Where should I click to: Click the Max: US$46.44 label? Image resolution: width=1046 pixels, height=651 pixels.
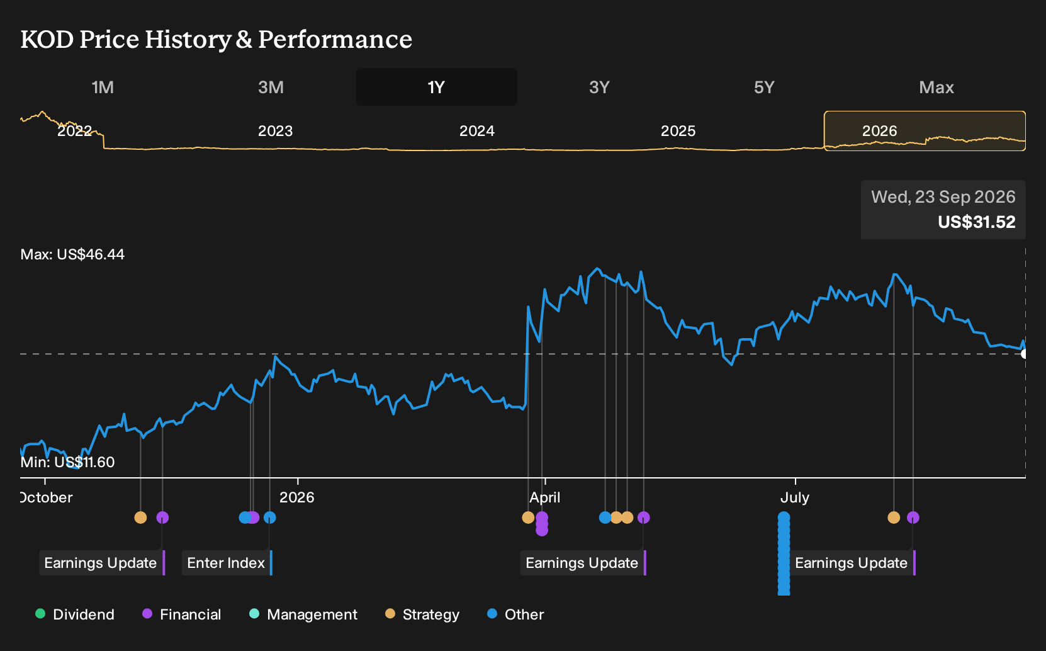click(72, 254)
